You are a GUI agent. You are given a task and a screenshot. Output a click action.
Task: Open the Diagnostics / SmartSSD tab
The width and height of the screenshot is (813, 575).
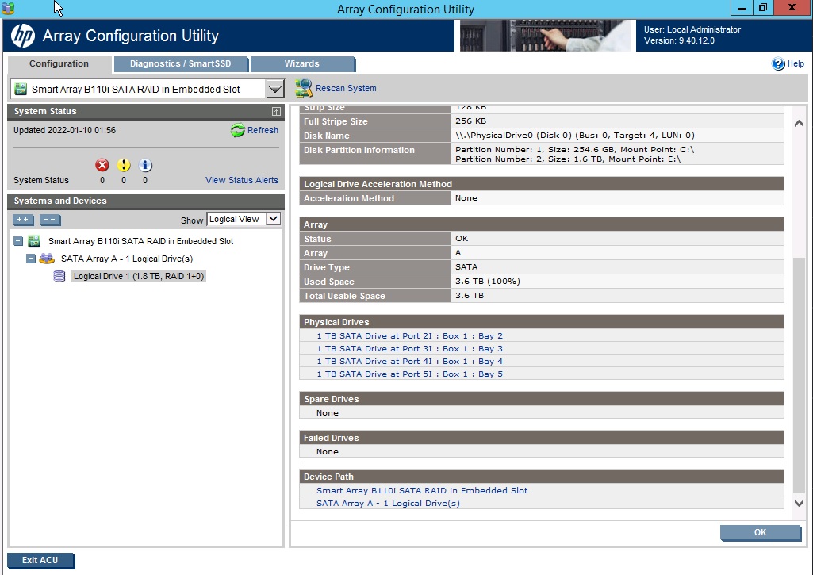[180, 63]
